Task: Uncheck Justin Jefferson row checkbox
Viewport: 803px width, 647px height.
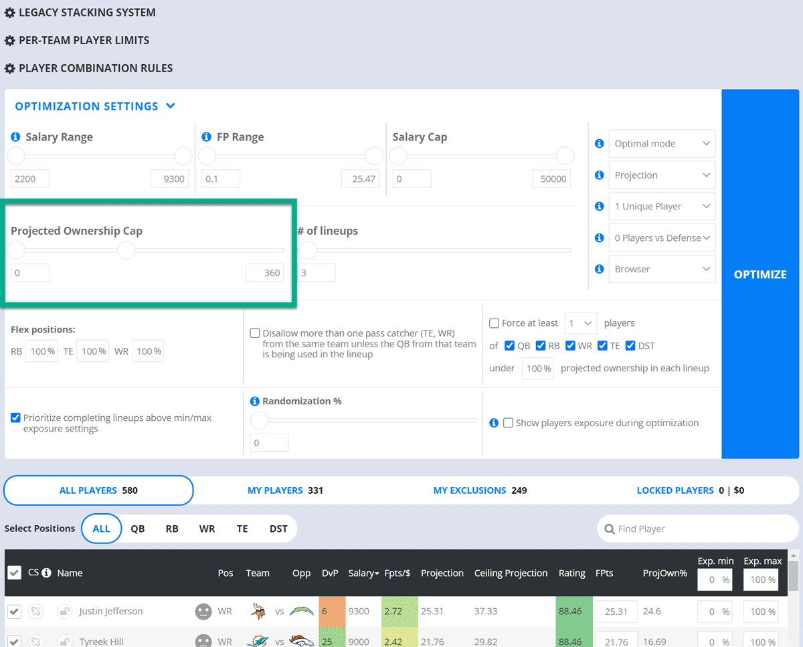Action: (15, 612)
